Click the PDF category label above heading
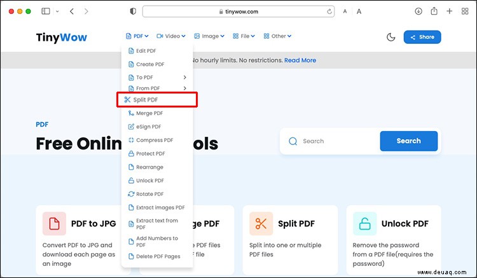The width and height of the screenshot is (477, 278). click(x=42, y=125)
